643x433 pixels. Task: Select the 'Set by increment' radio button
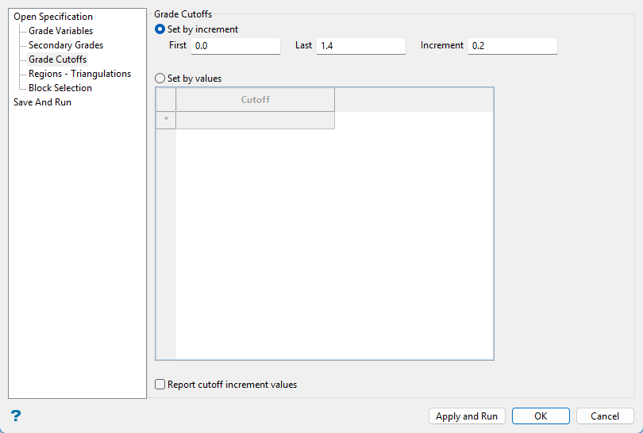click(160, 29)
